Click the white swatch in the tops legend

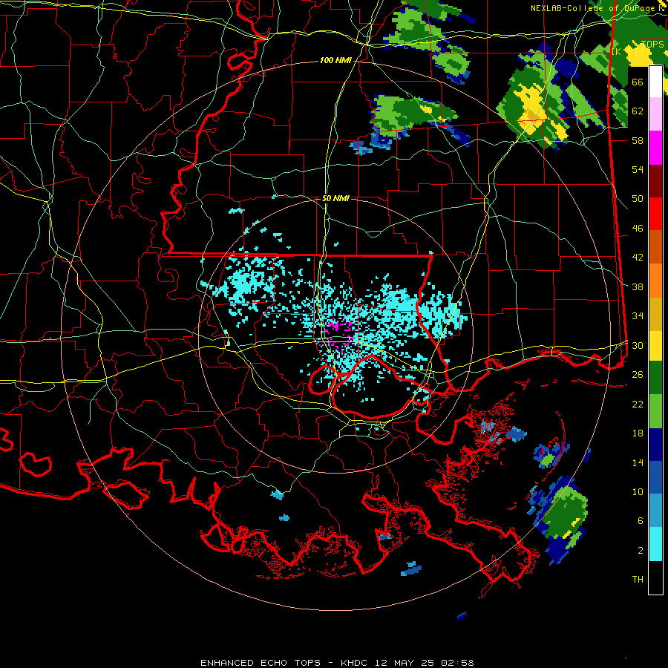655,82
